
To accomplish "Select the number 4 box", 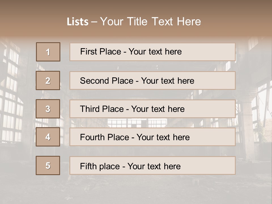I will tap(48, 137).
